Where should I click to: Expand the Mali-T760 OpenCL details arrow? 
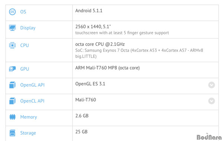pyautogui.click(x=211, y=101)
